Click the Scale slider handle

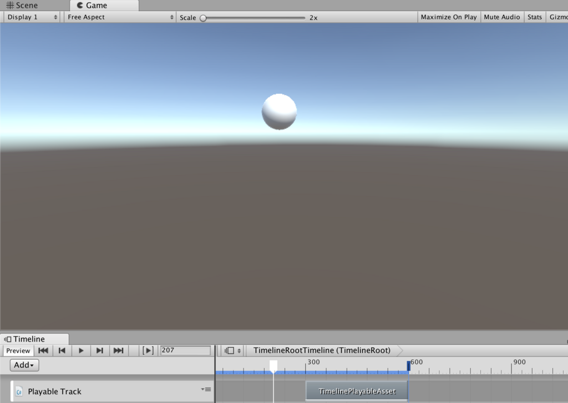pyautogui.click(x=203, y=18)
